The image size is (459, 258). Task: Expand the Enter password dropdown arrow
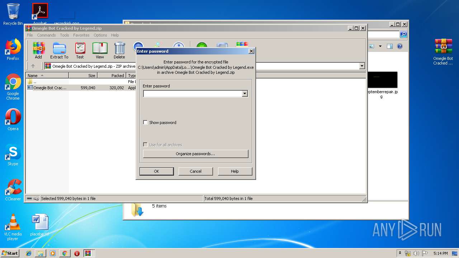pyautogui.click(x=245, y=94)
